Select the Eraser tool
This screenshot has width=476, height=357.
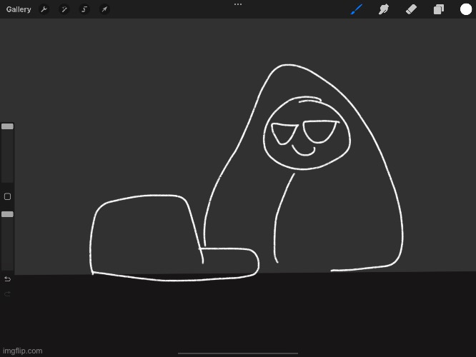[x=411, y=9]
